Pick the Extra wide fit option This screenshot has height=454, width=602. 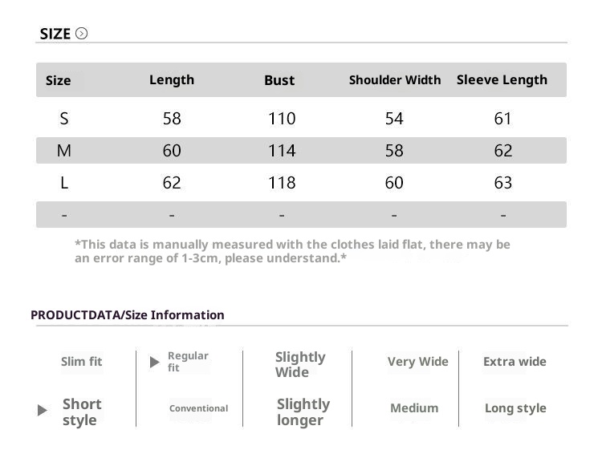pyautogui.click(x=515, y=362)
